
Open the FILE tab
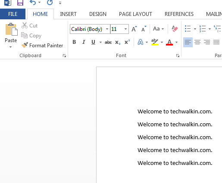(x=13, y=14)
